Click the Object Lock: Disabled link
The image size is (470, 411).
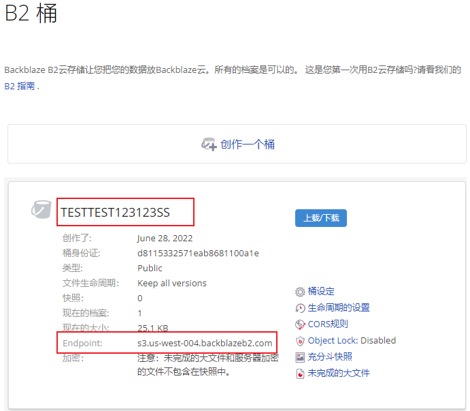pos(352,341)
